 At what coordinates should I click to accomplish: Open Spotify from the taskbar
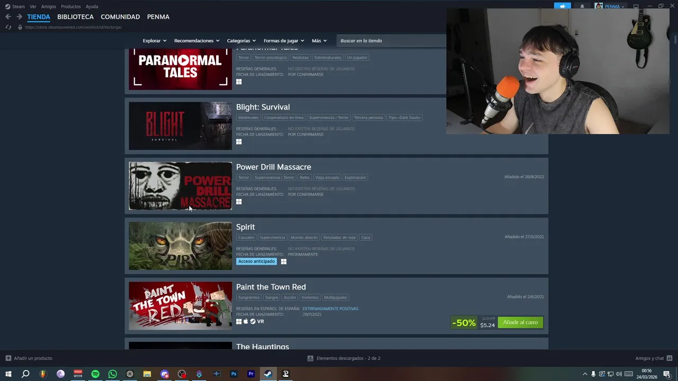tap(95, 374)
